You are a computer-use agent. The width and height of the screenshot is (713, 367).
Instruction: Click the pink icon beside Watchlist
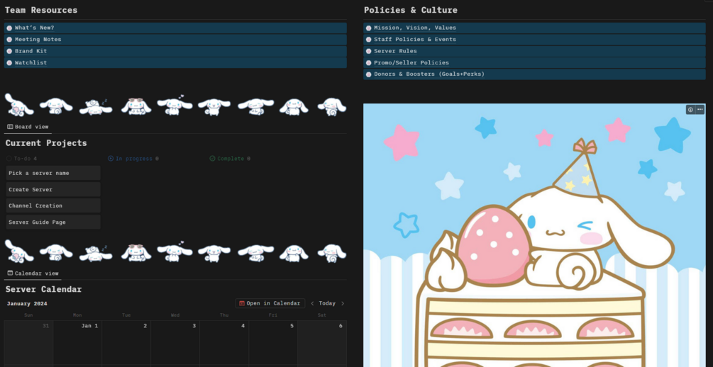[9, 62]
